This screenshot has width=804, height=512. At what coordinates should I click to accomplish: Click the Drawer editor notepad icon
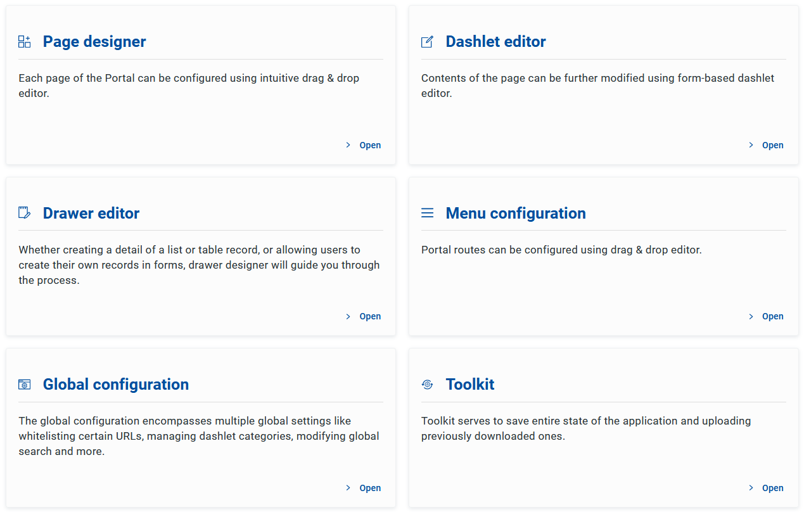(25, 213)
